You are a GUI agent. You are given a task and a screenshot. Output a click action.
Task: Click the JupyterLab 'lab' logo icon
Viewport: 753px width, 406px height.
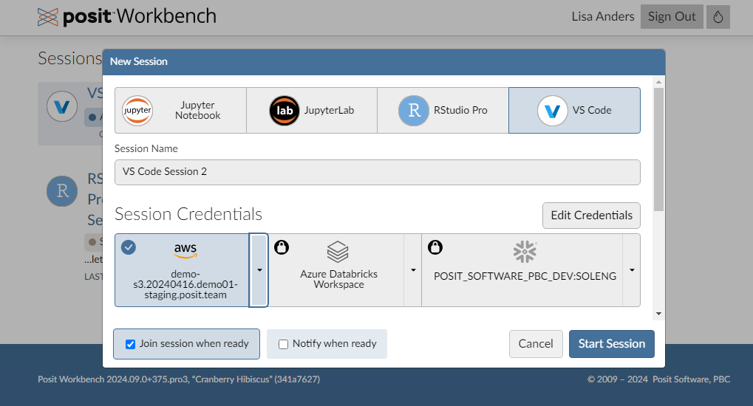(x=284, y=111)
